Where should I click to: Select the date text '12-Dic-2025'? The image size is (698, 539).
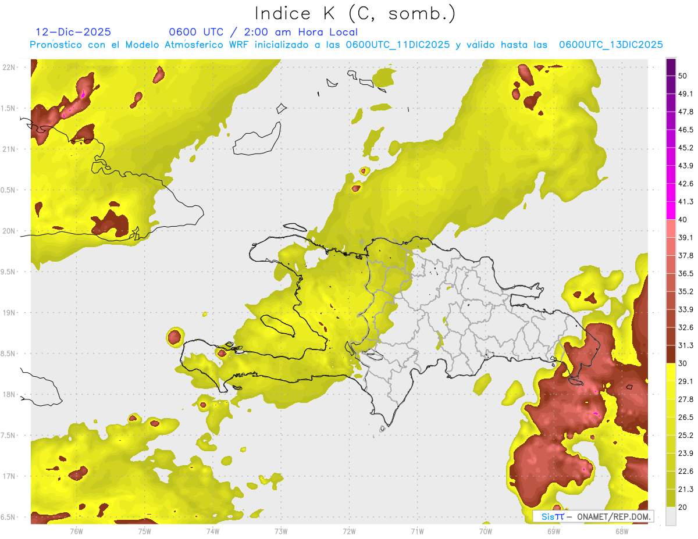(x=73, y=32)
